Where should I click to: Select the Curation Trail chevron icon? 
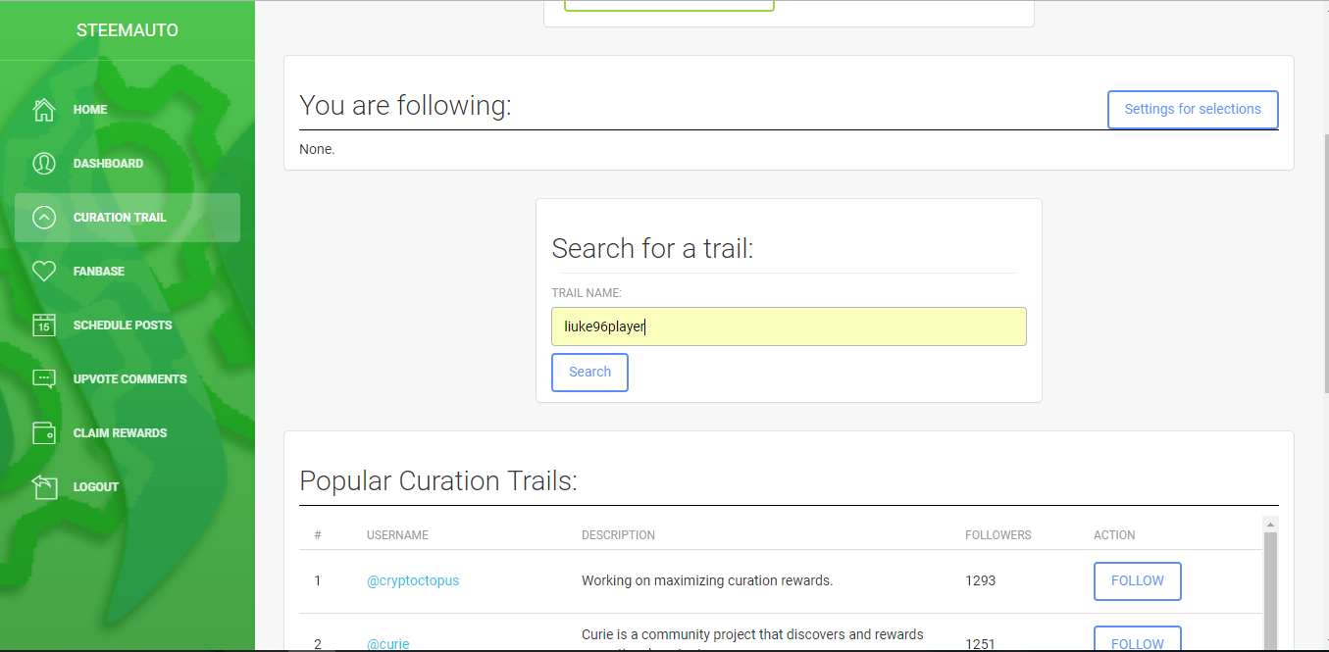pos(44,217)
